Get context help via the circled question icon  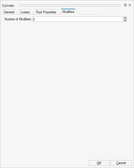(x=125, y=5)
